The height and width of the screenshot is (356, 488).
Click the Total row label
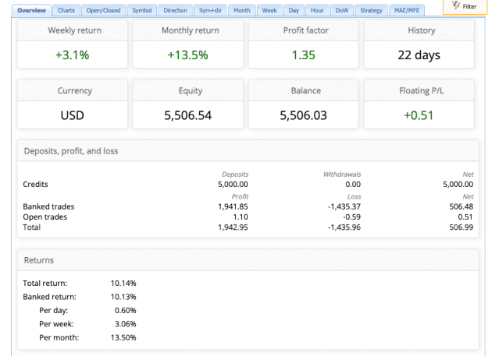click(32, 227)
